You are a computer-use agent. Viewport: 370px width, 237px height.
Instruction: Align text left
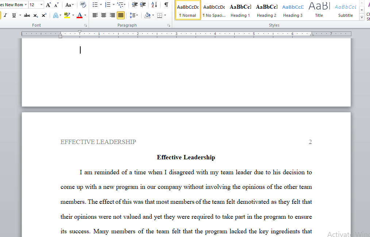(95, 15)
